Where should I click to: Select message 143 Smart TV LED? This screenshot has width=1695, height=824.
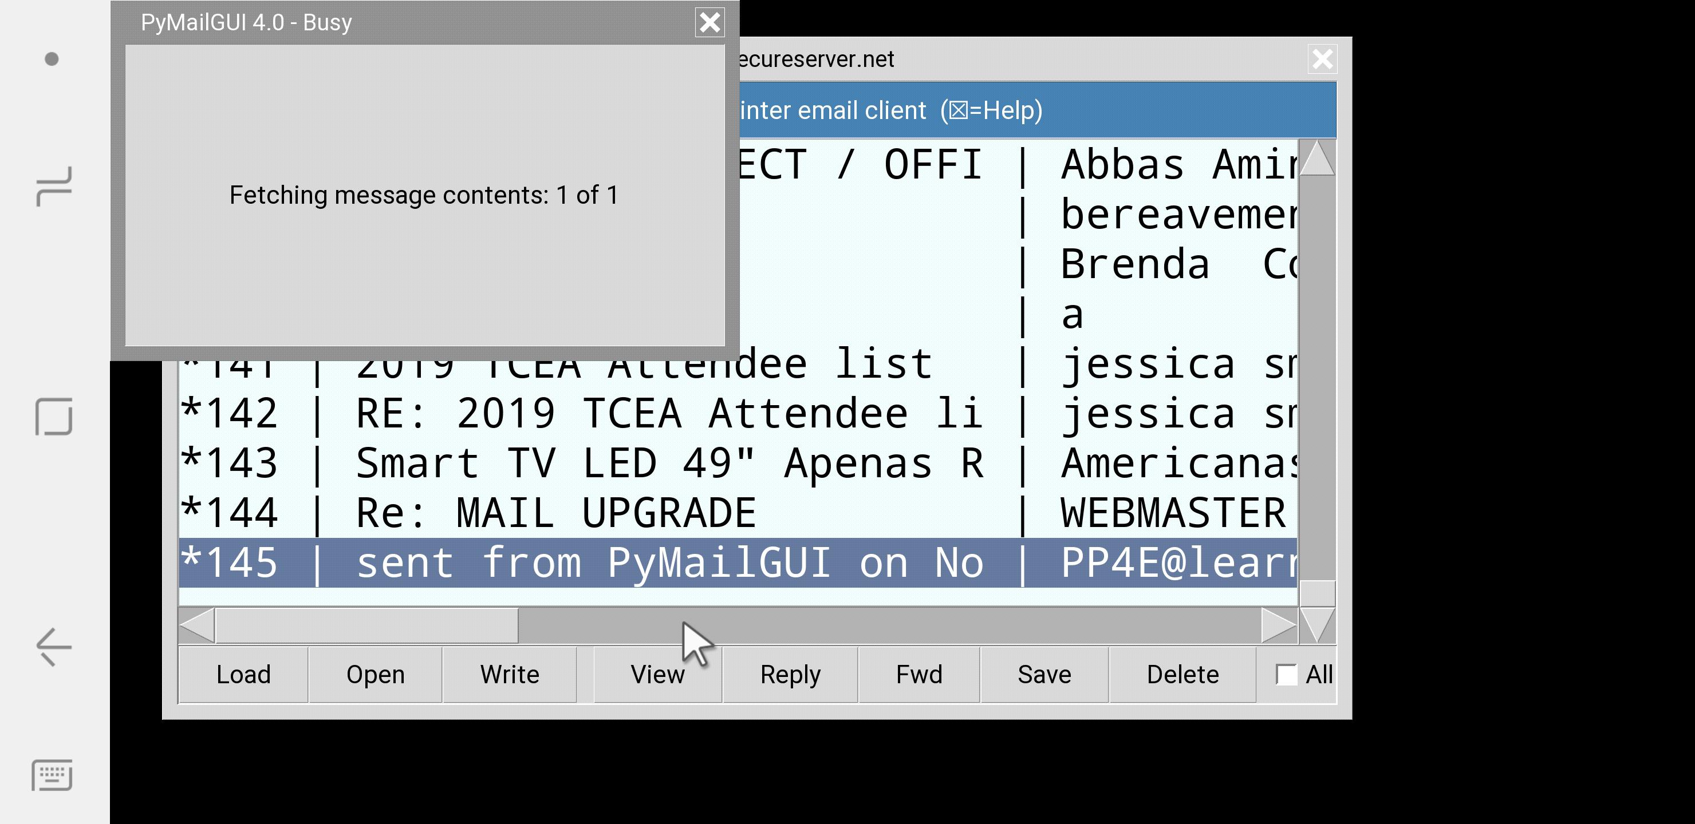[658, 463]
